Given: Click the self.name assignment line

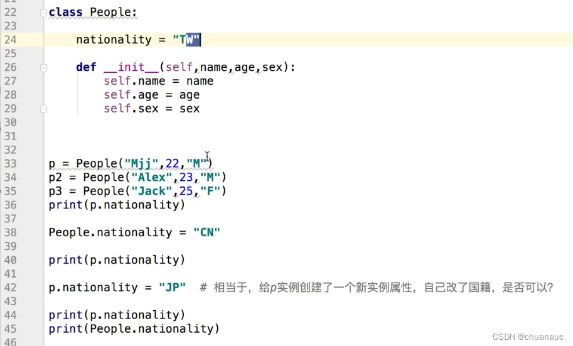Looking at the screenshot, I should click(x=158, y=81).
